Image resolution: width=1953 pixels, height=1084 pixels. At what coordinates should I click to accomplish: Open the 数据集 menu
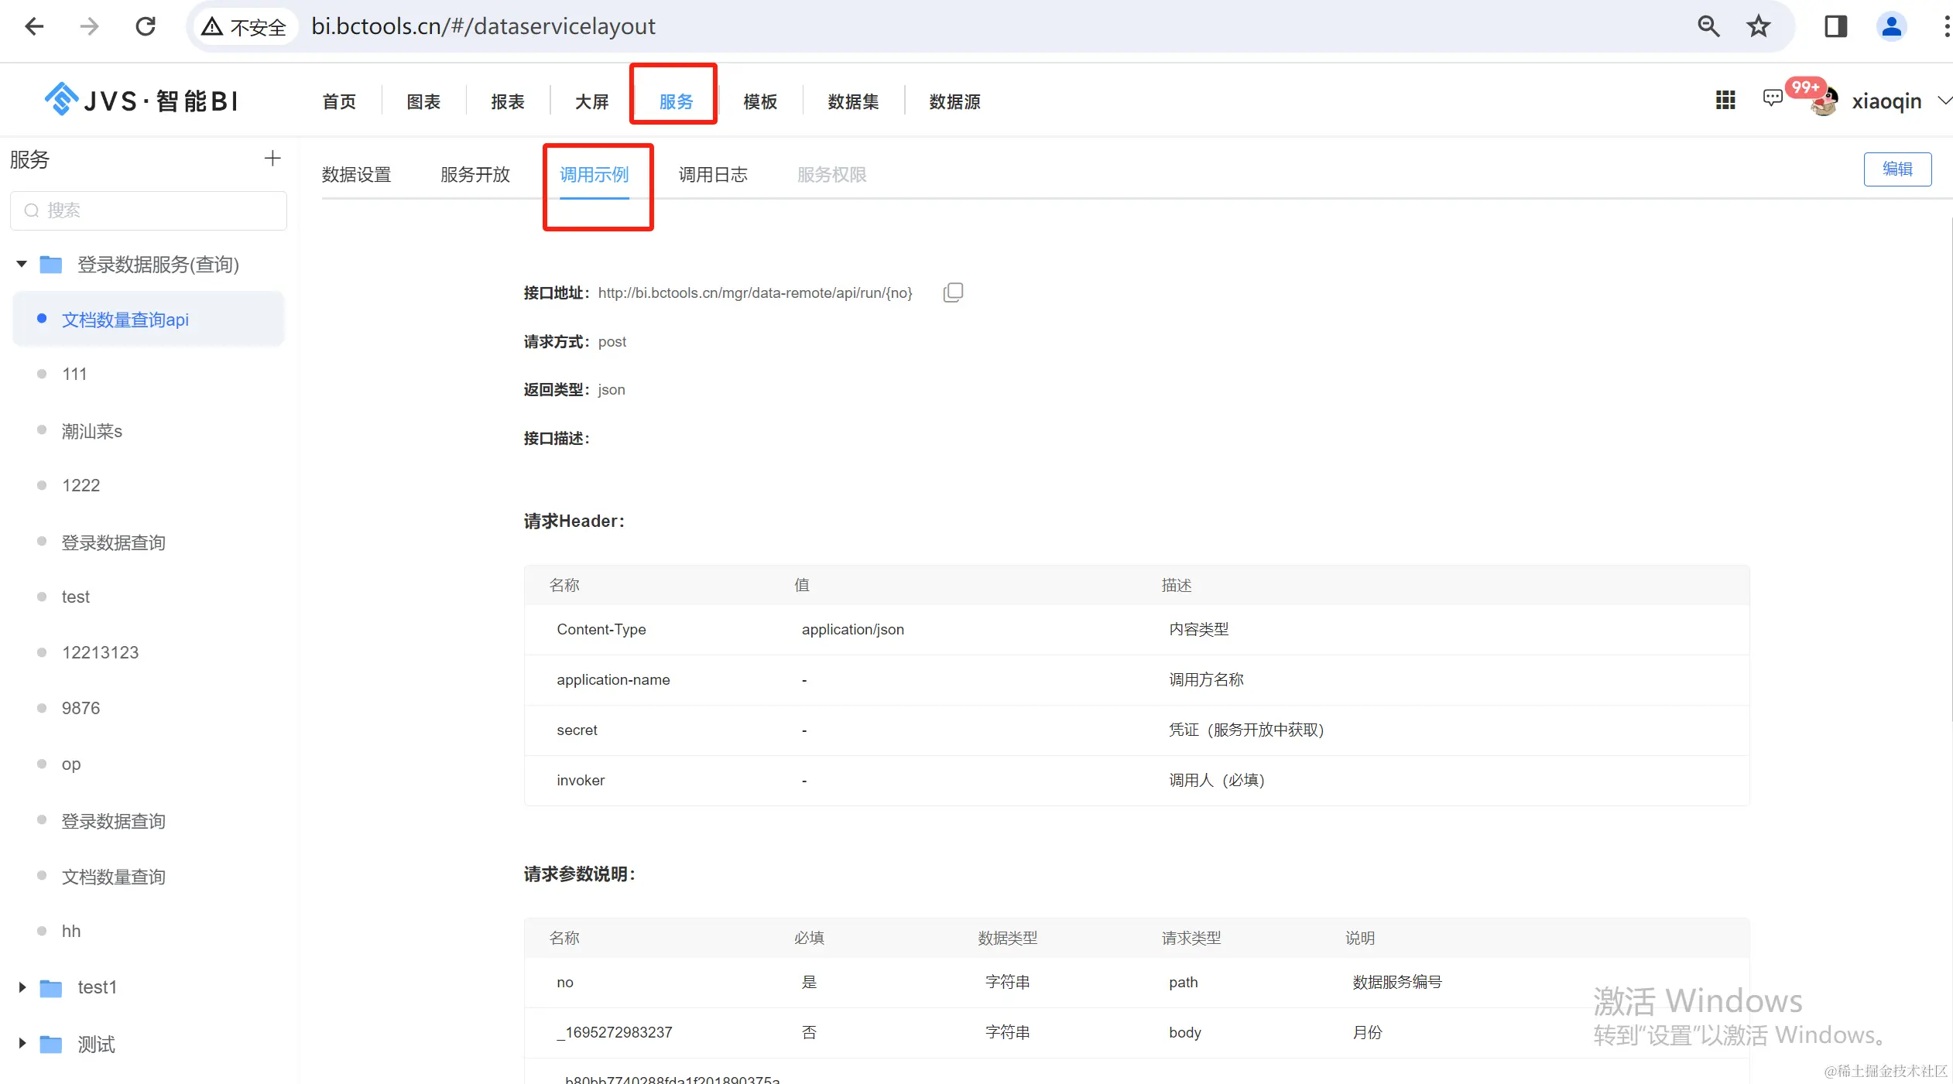pos(852,101)
